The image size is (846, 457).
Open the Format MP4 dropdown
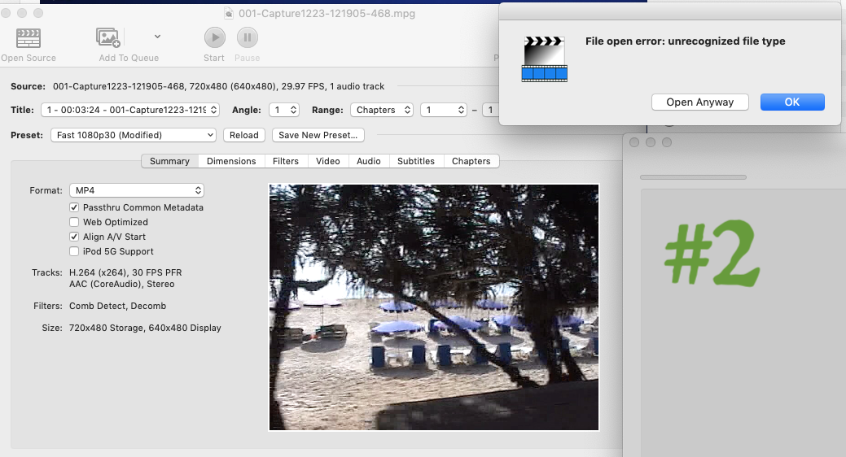coord(136,190)
